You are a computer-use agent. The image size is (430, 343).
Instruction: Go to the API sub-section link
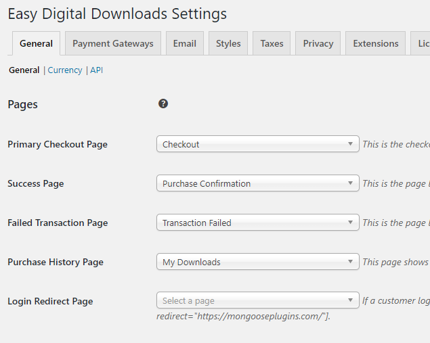(96, 70)
